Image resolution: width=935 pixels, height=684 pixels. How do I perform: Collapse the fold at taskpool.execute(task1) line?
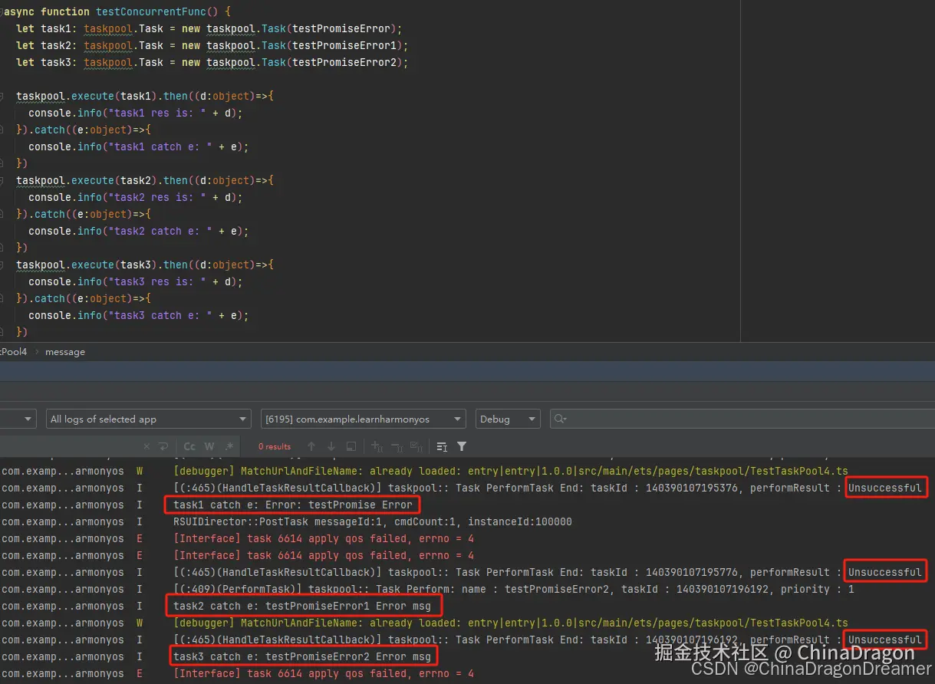pos(2,97)
